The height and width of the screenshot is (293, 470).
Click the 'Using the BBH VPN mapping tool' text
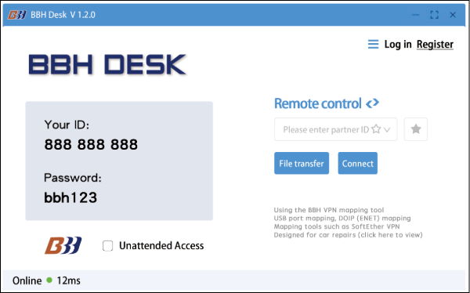click(x=329, y=210)
